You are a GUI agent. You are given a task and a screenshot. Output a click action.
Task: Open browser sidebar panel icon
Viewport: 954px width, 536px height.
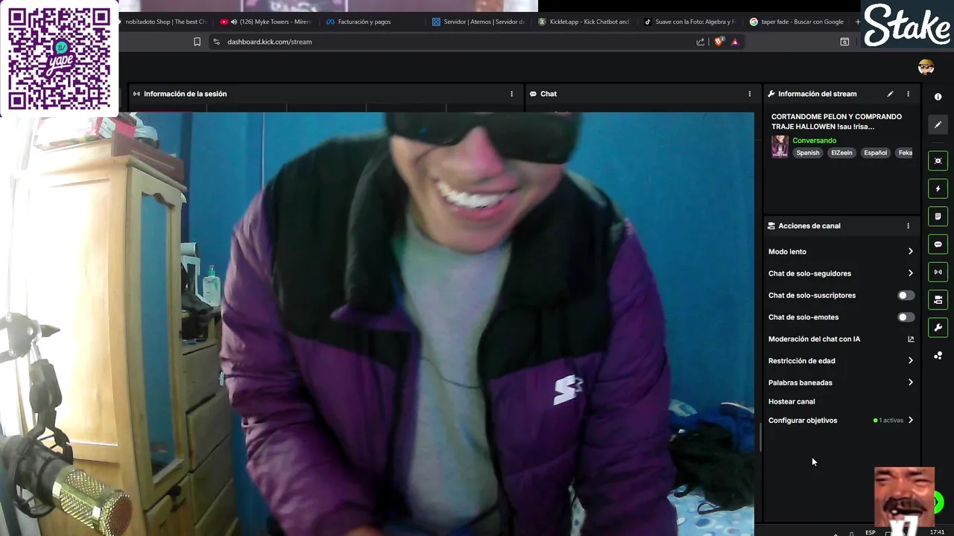click(x=844, y=42)
